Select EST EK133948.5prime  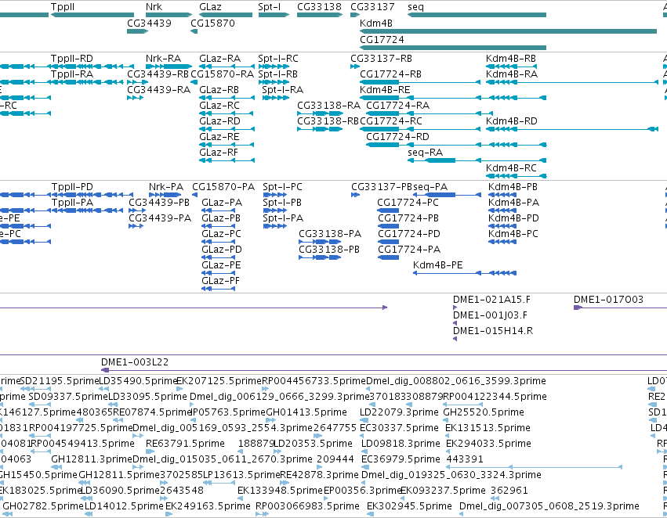pyautogui.click(x=280, y=491)
